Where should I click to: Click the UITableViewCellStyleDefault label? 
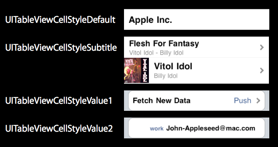click(60, 20)
